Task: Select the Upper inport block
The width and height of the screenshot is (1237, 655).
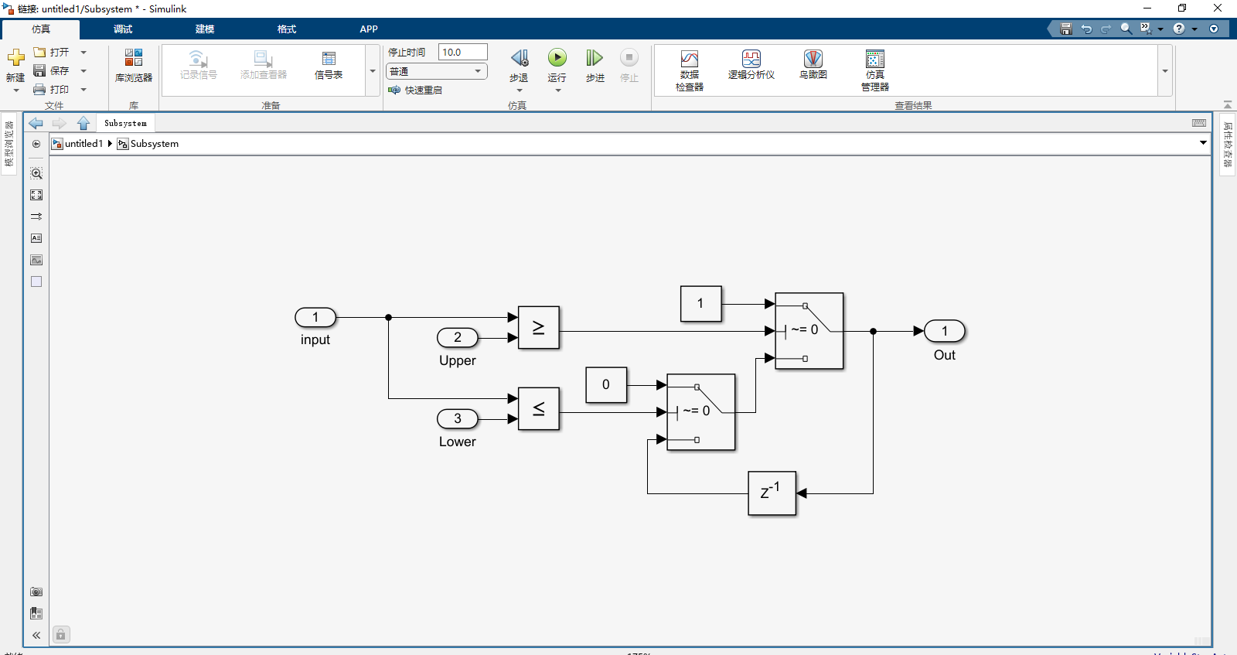Action: click(x=458, y=337)
